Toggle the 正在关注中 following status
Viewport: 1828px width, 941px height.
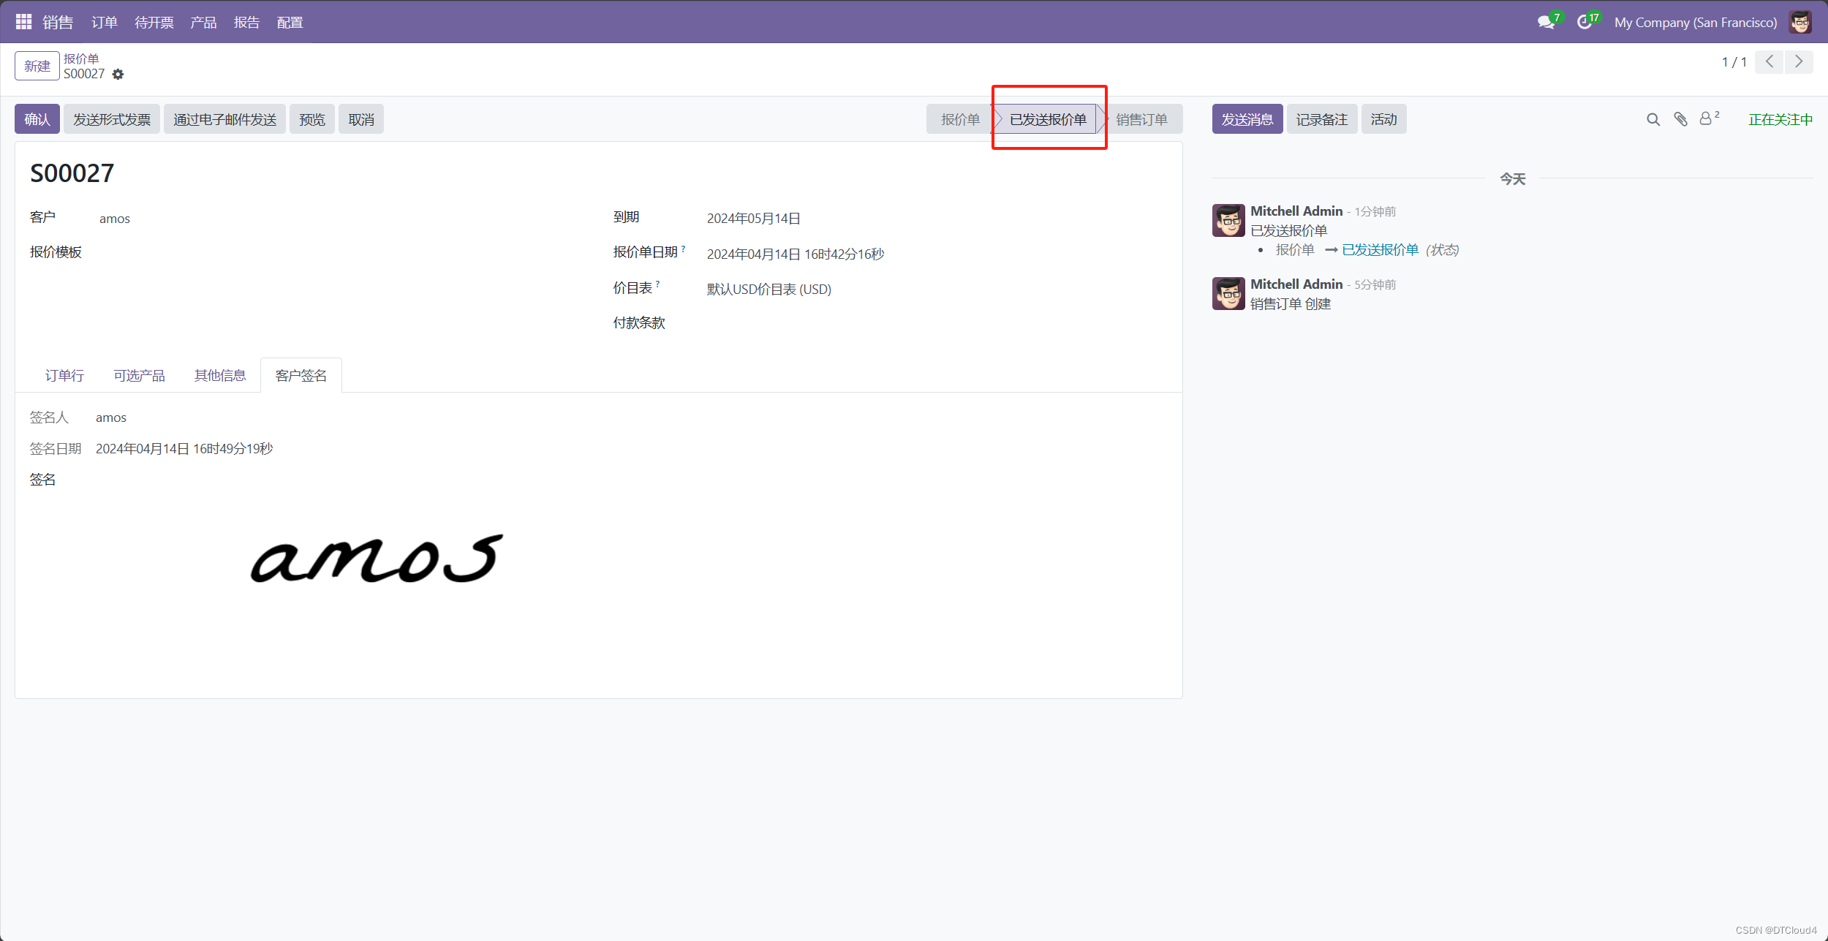(x=1780, y=119)
